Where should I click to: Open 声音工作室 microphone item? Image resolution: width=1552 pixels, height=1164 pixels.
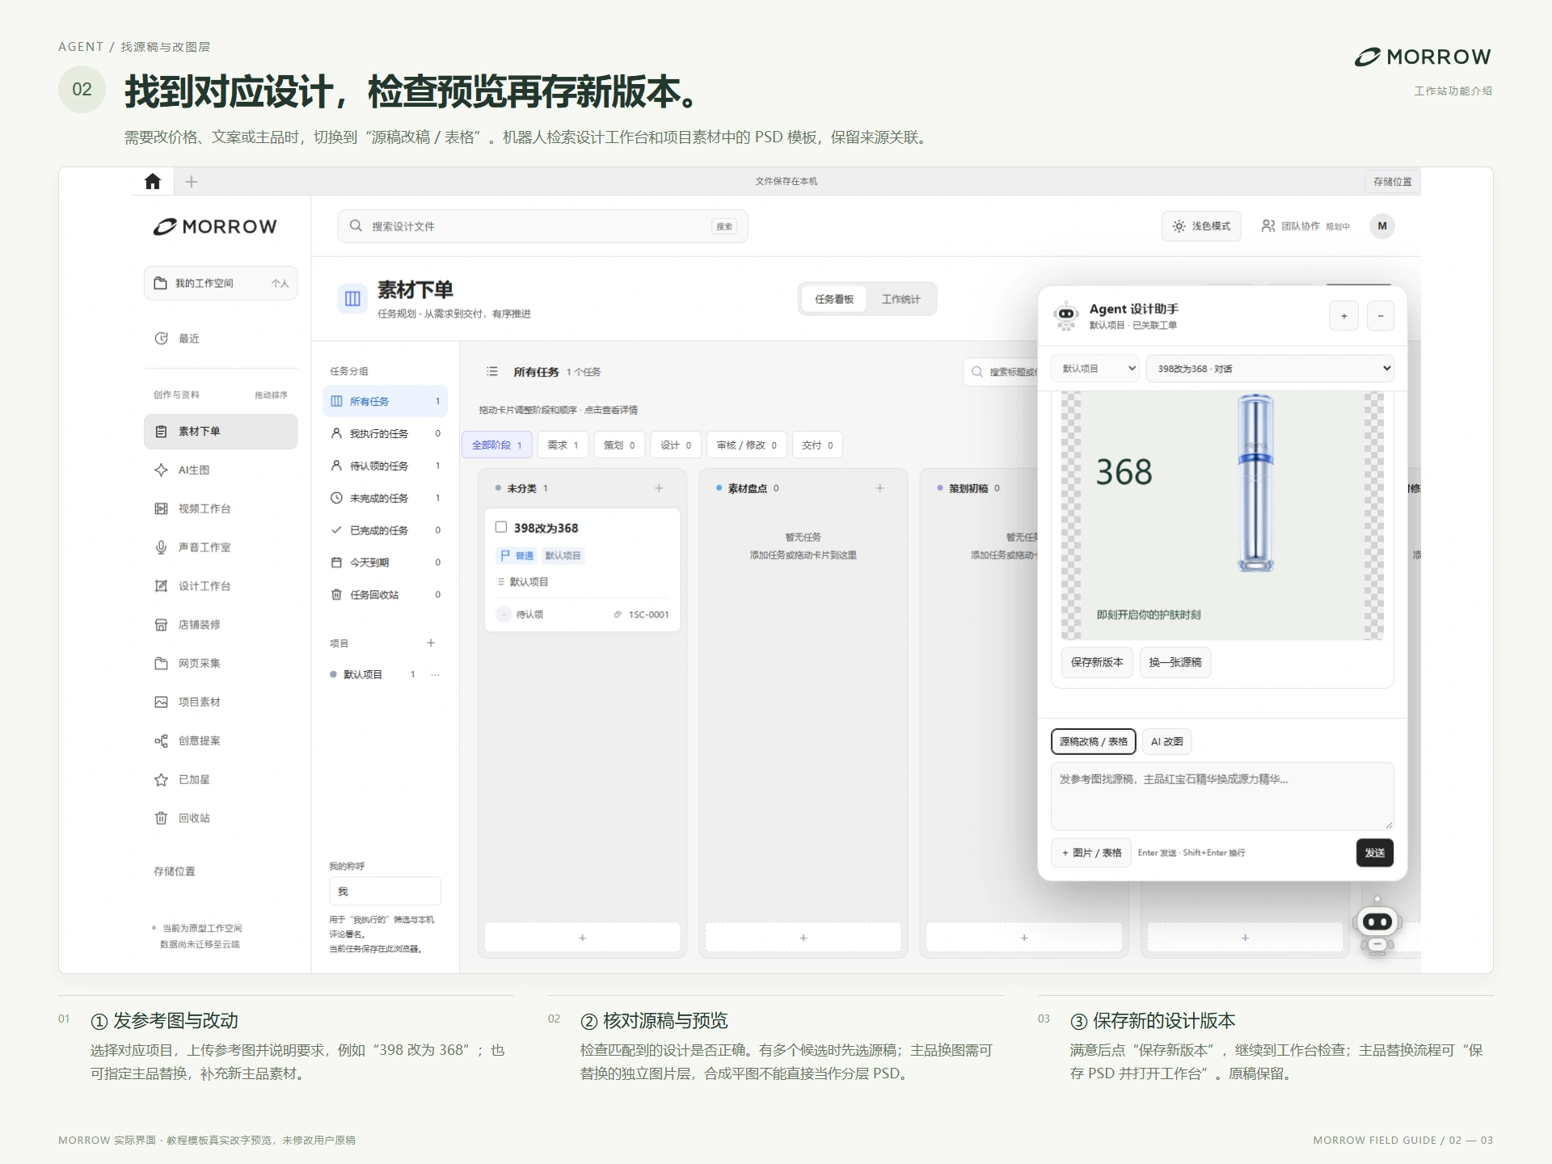(221, 547)
